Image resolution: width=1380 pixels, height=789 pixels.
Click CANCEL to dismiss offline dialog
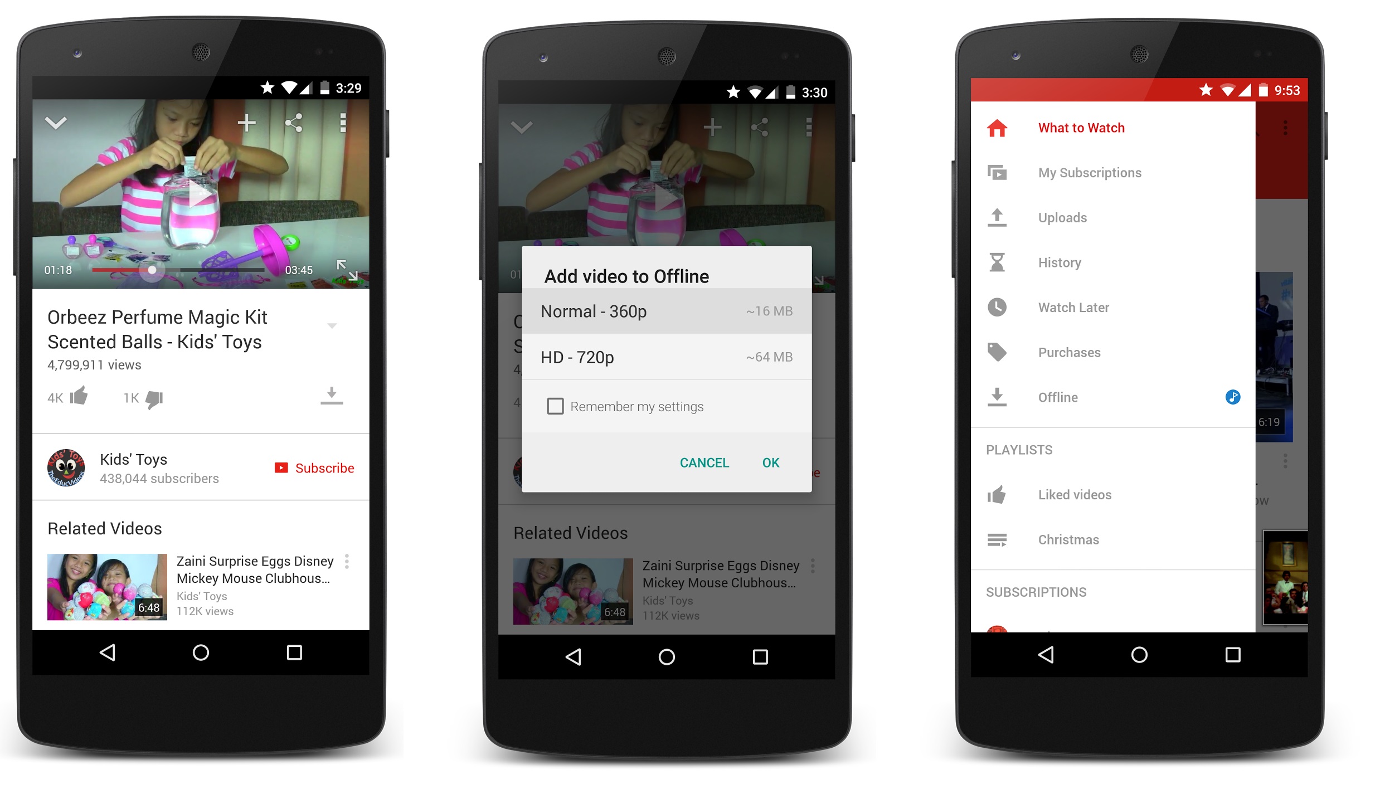pyautogui.click(x=705, y=463)
